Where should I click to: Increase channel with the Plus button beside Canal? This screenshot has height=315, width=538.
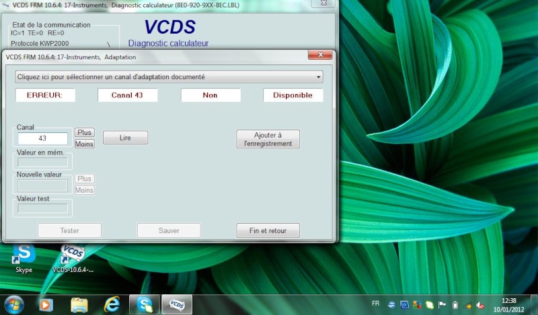coord(85,132)
